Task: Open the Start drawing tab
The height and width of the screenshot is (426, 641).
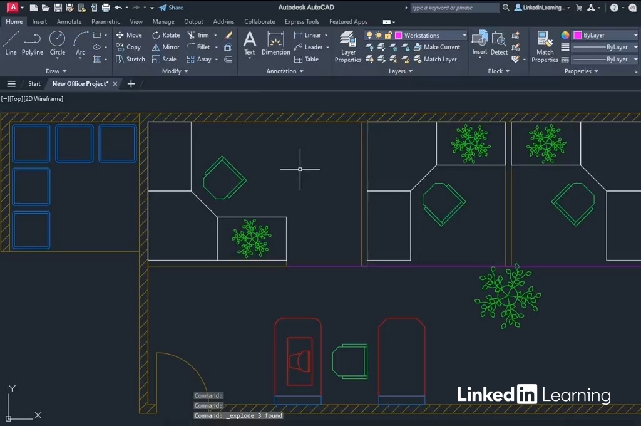Action: click(34, 84)
